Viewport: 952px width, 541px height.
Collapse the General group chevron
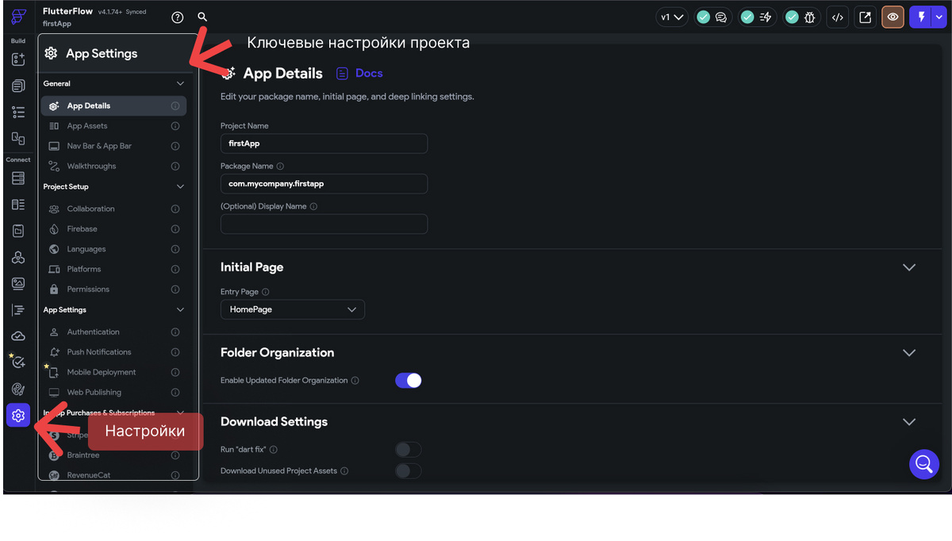coord(180,83)
